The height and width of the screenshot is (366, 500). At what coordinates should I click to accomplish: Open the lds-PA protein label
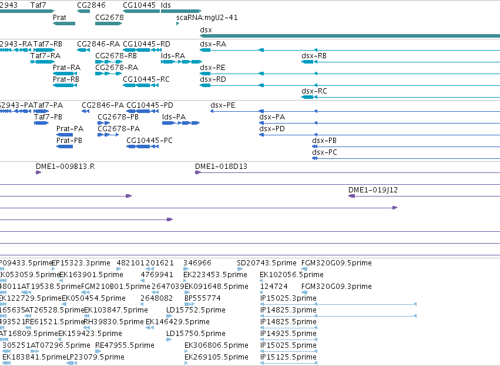(174, 117)
